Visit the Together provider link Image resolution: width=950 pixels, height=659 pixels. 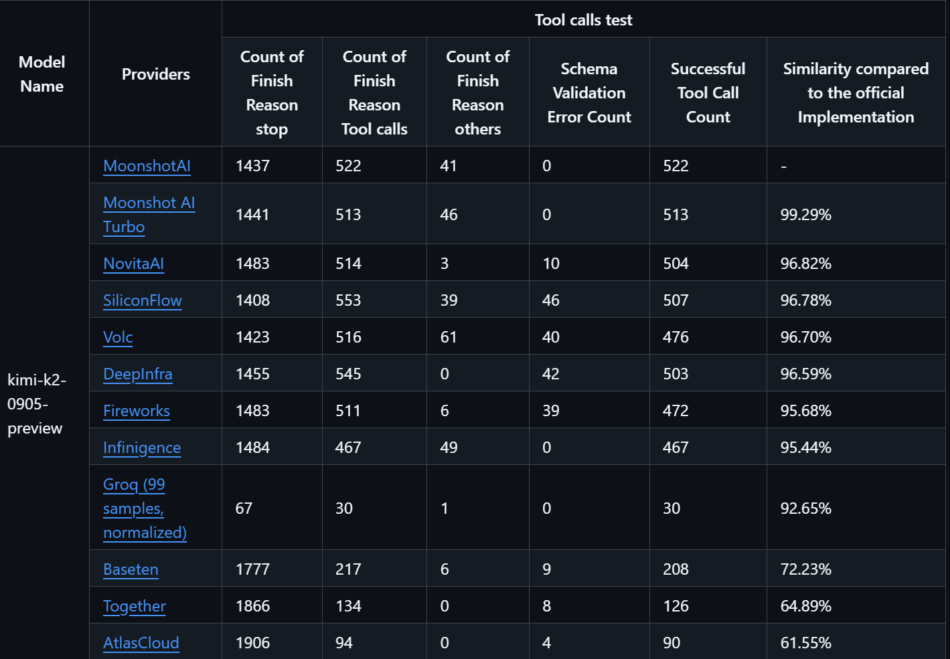pos(134,606)
